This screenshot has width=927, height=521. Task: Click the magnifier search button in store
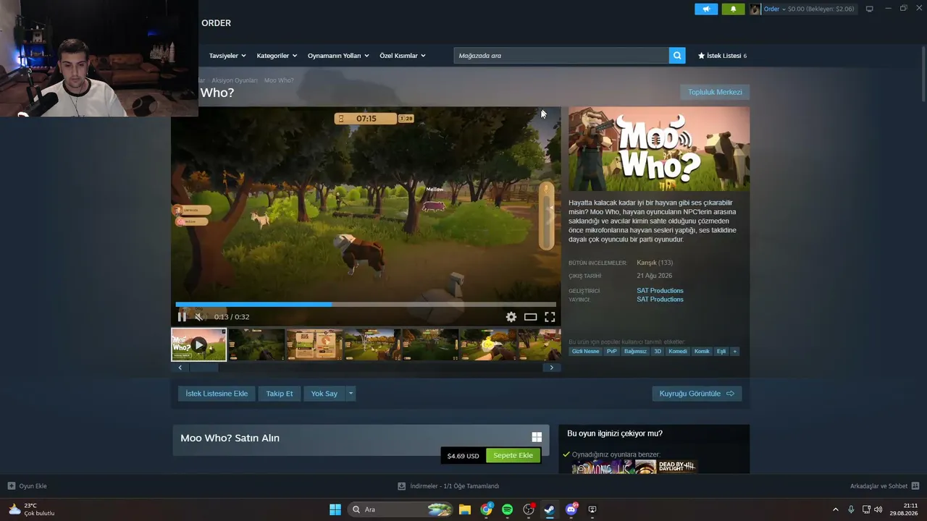[677, 56]
